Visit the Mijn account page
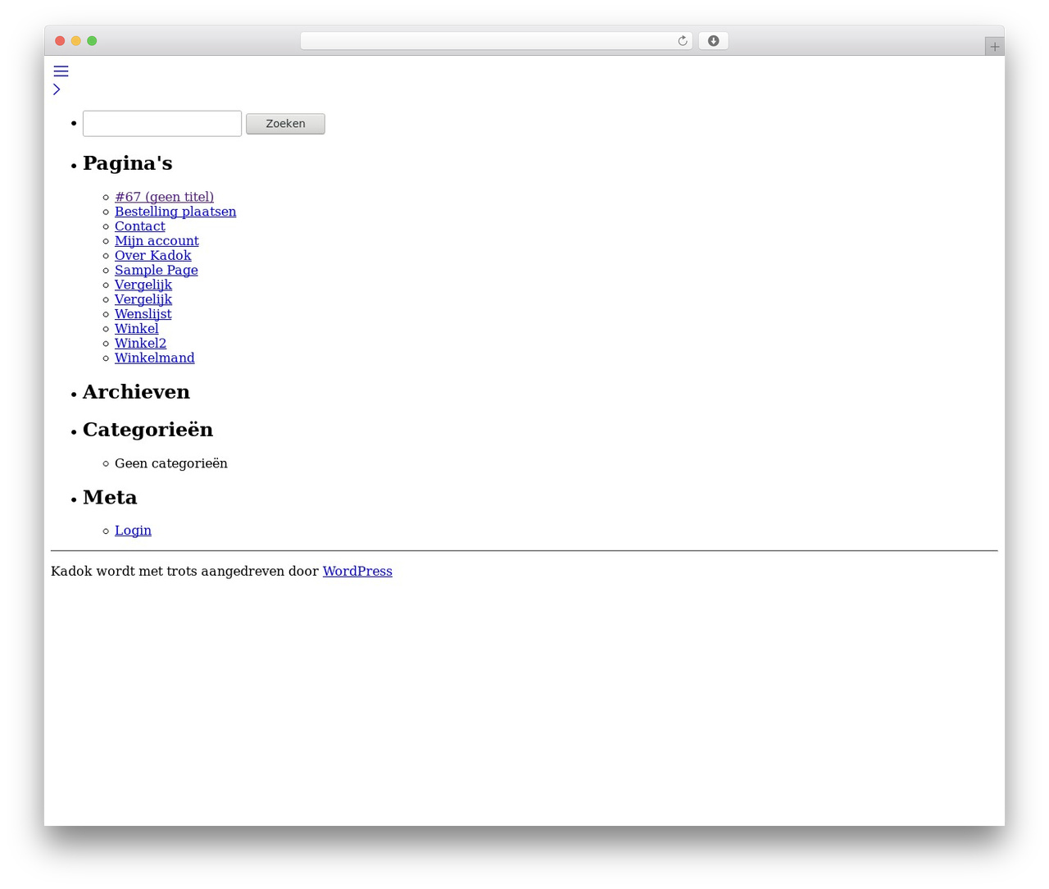The image size is (1049, 889). pyautogui.click(x=157, y=241)
